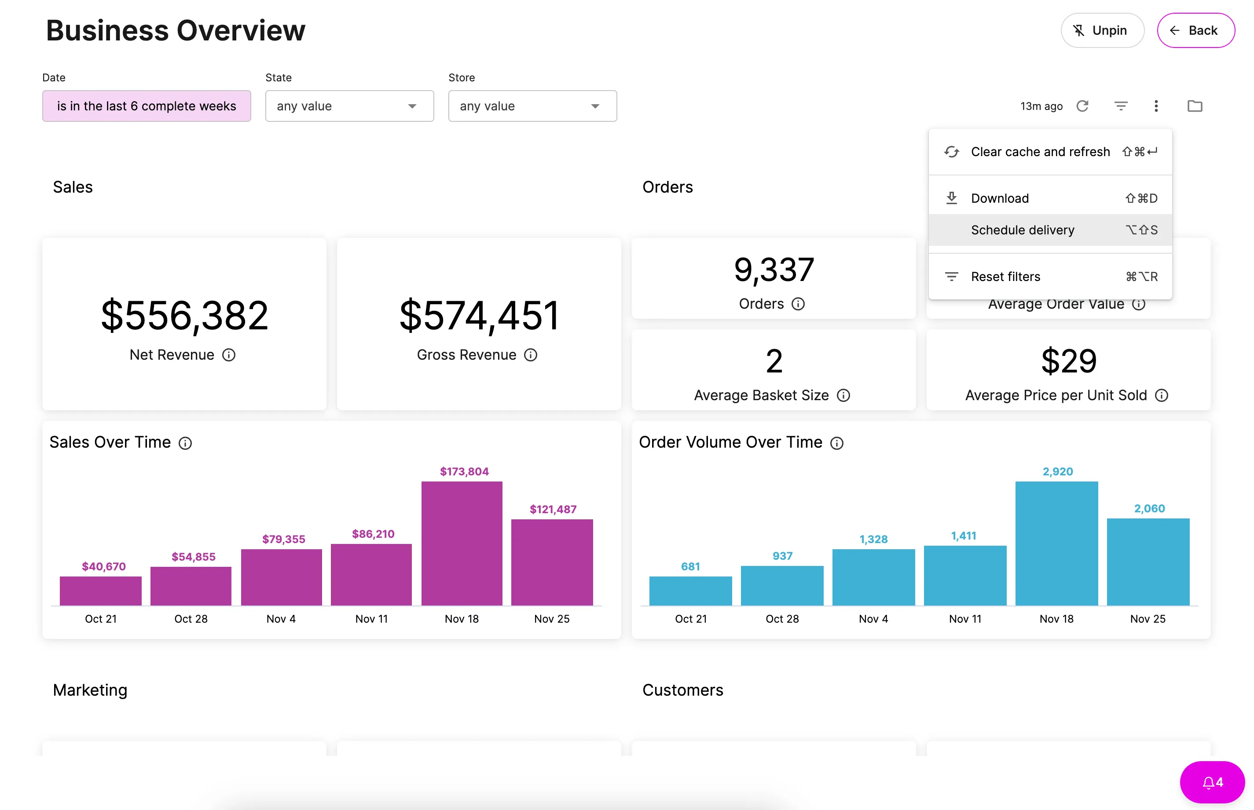Click info icon next to Net Revenue
The height and width of the screenshot is (810, 1254).
pyautogui.click(x=228, y=355)
